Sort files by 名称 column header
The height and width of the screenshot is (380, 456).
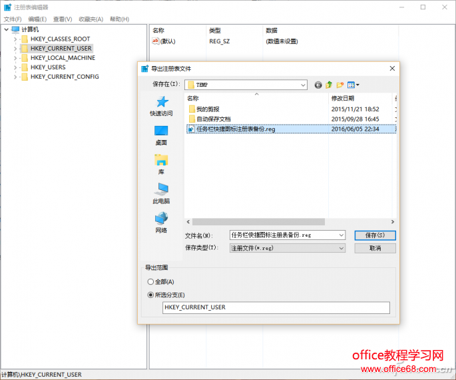point(256,98)
